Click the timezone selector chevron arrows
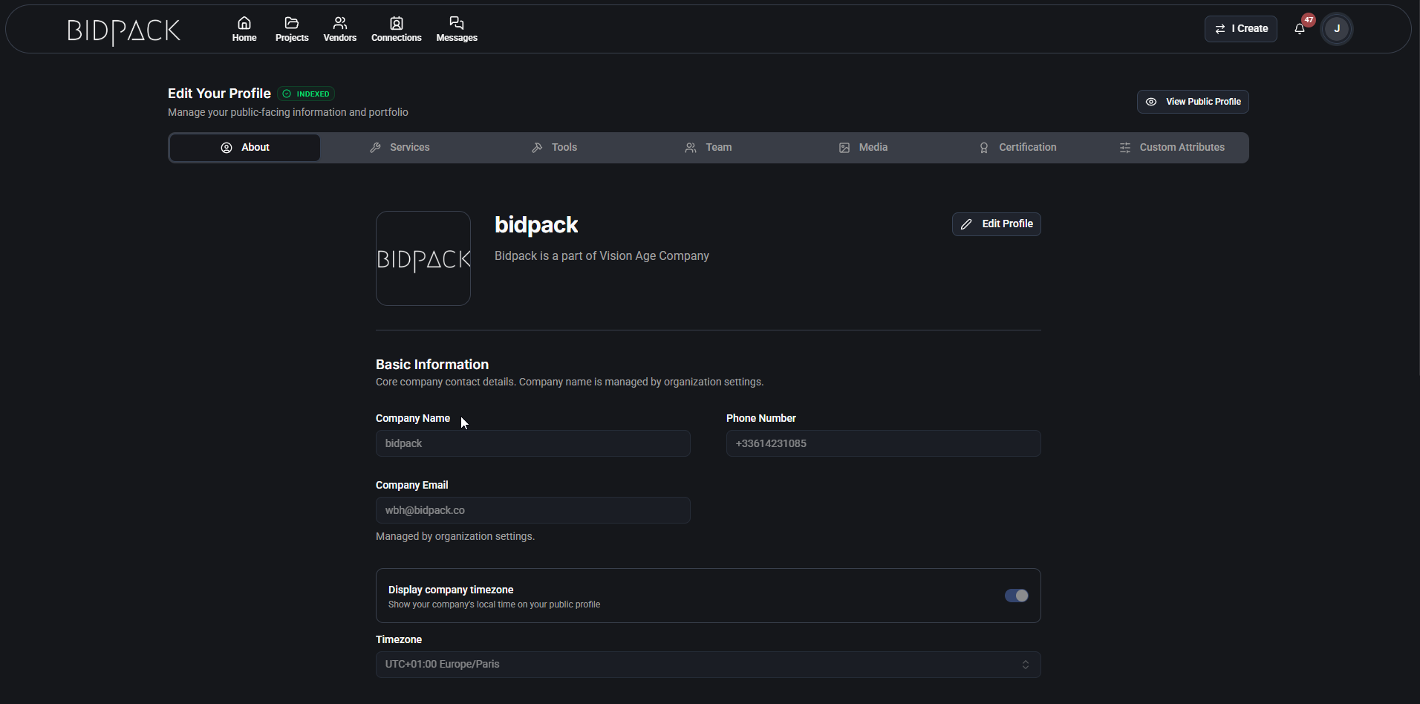Viewport: 1420px width, 704px height. 1026,664
